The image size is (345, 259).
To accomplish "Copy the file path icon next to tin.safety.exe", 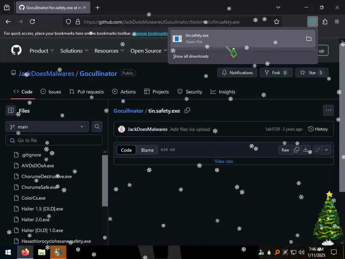I will click(187, 110).
